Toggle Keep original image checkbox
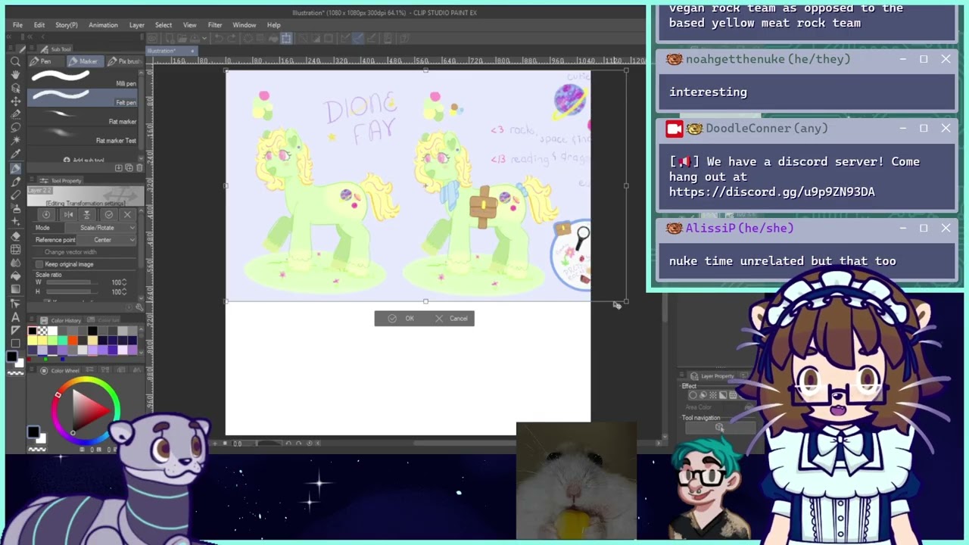The image size is (969, 545). (39, 264)
